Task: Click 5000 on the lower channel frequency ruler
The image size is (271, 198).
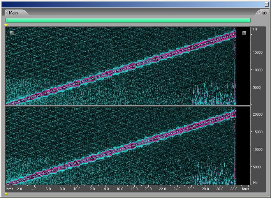Action: [257, 167]
